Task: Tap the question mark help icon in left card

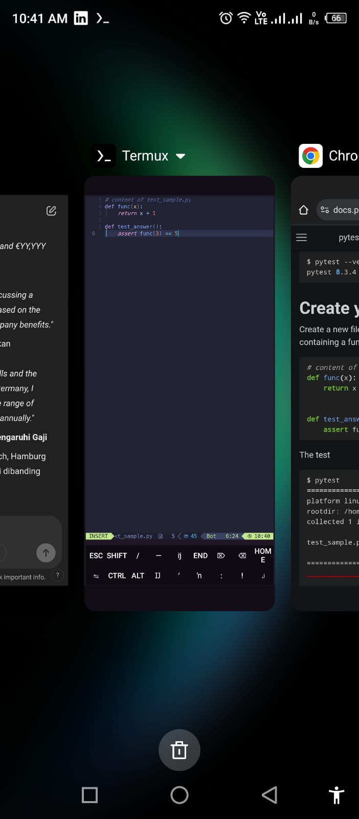Action: click(58, 575)
